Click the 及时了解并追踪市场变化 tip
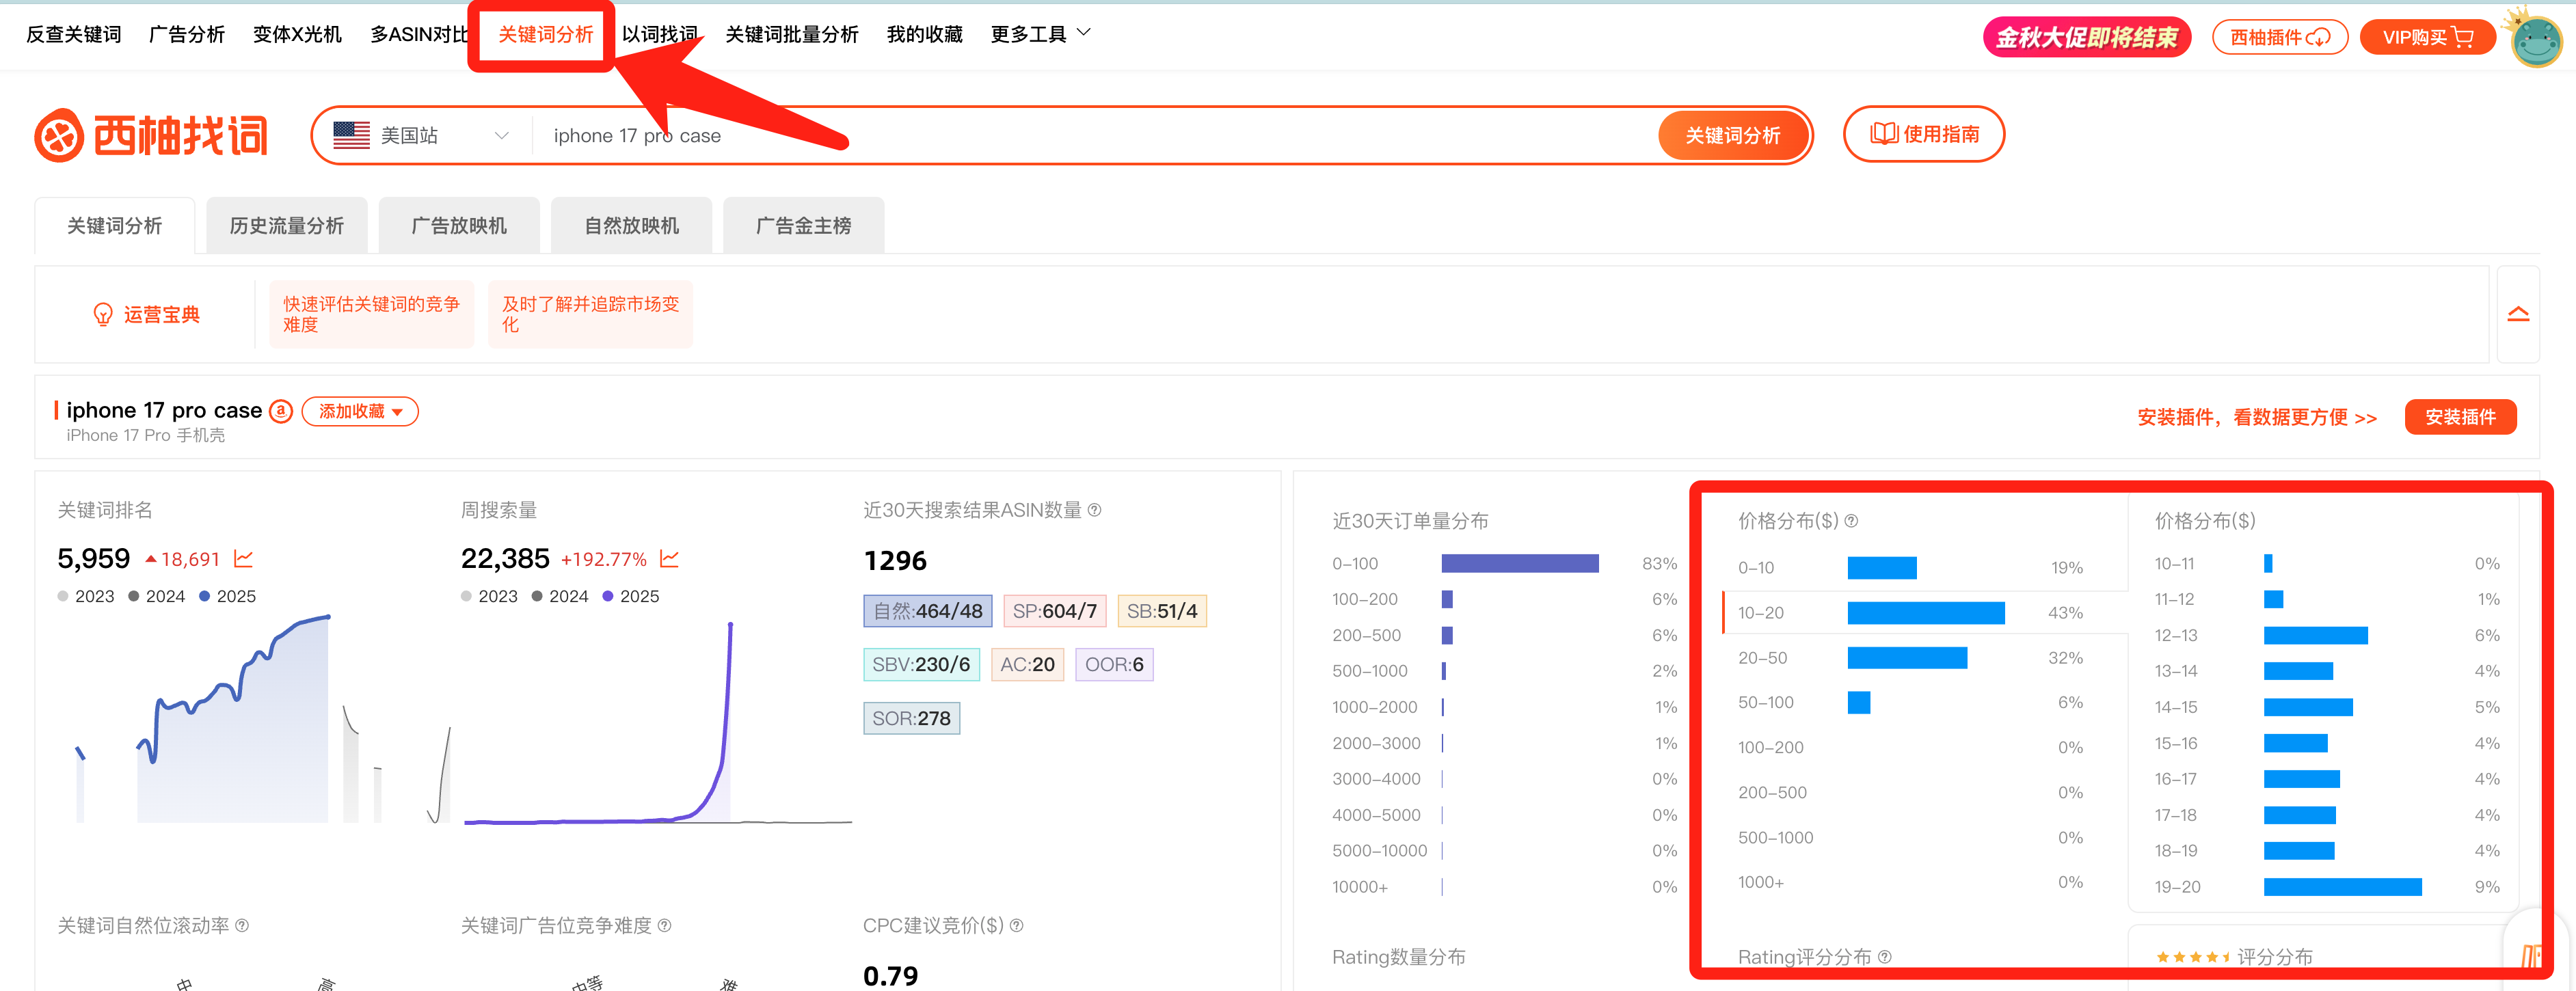 pos(590,314)
